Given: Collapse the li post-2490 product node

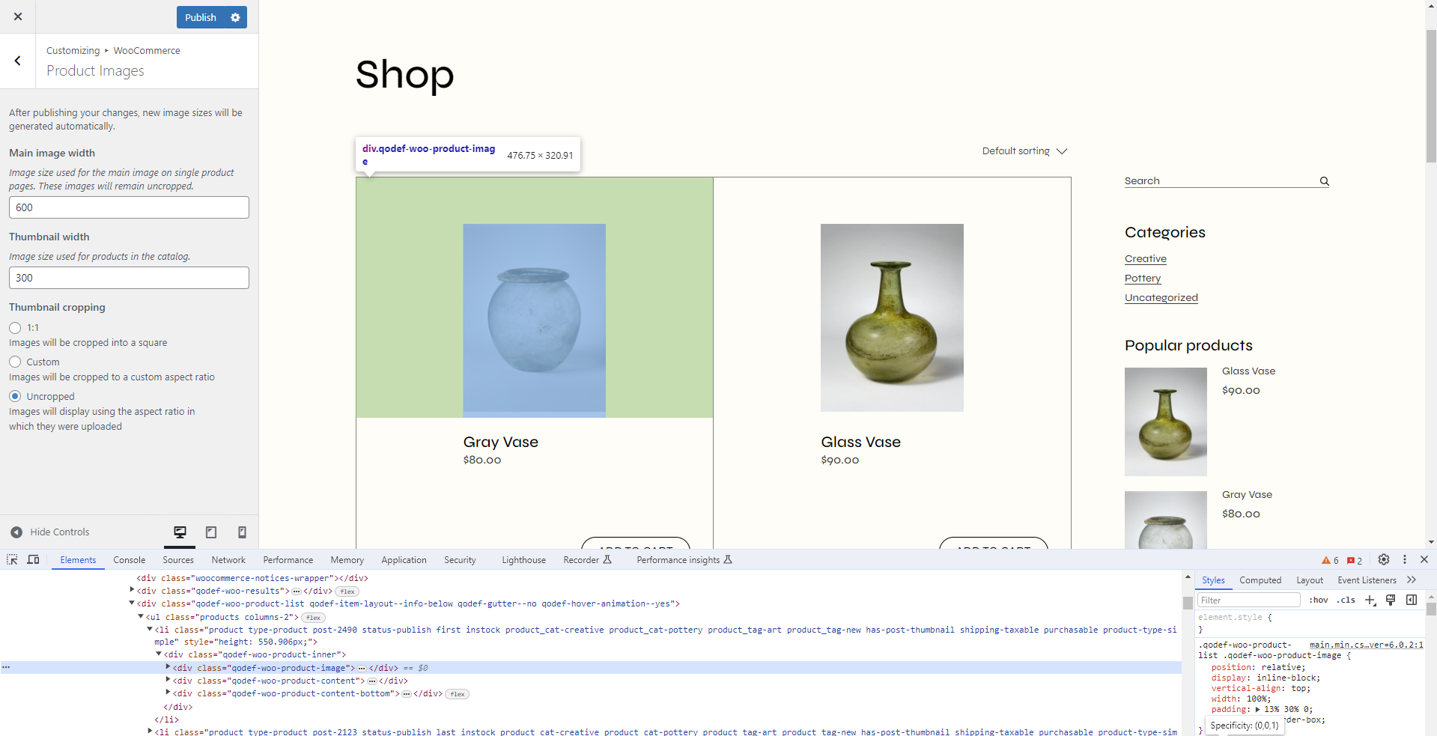Looking at the screenshot, I should coord(150,630).
